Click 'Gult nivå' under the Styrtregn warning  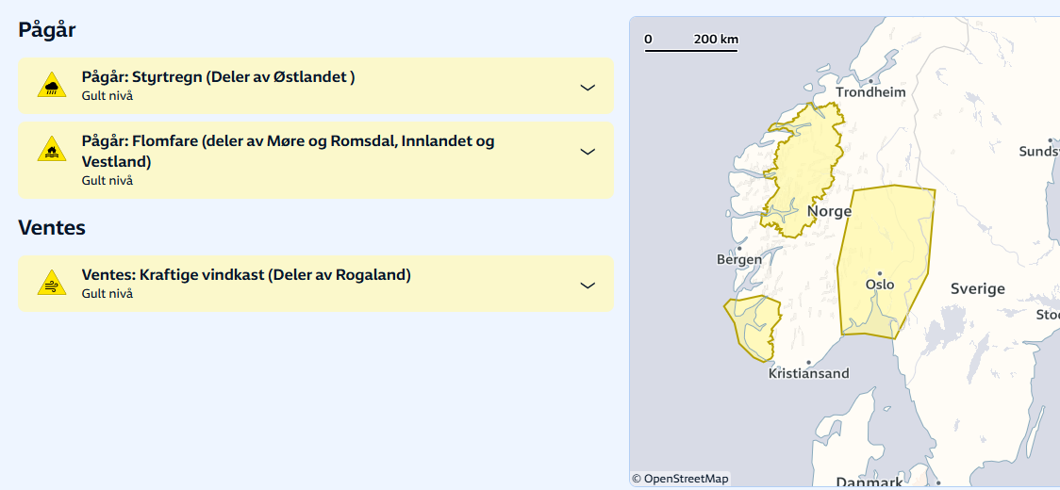pyautogui.click(x=108, y=95)
